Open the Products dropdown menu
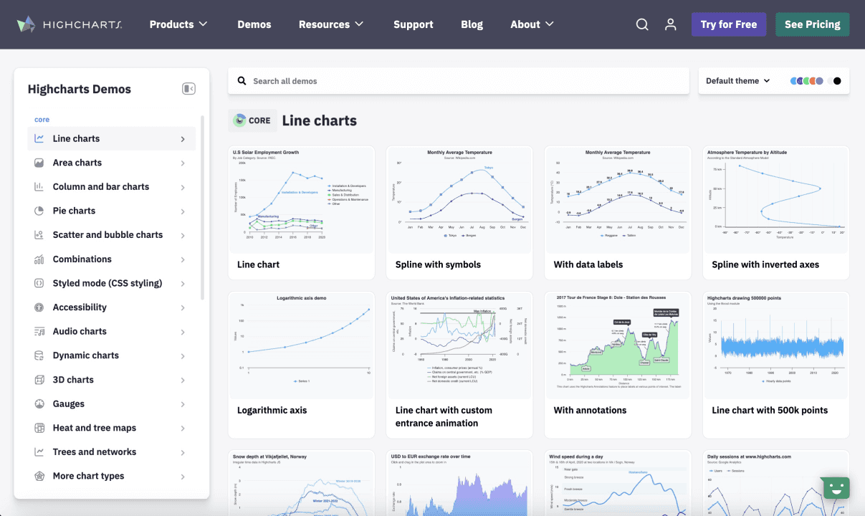 tap(178, 24)
